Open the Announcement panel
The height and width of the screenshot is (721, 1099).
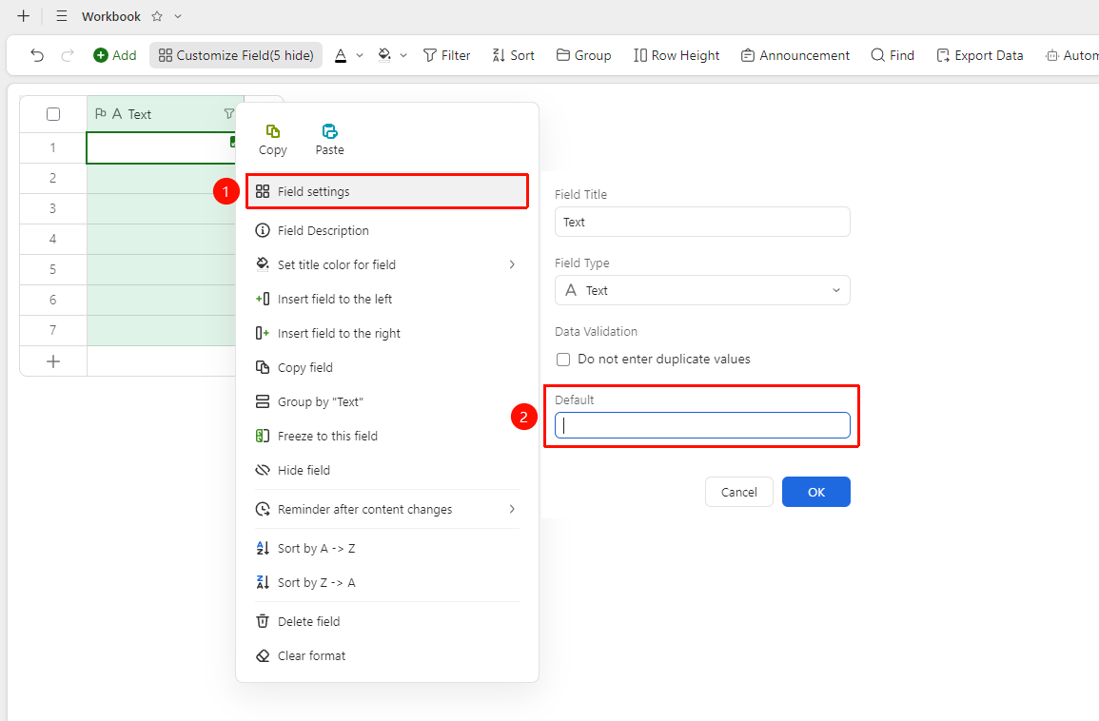pyautogui.click(x=795, y=55)
